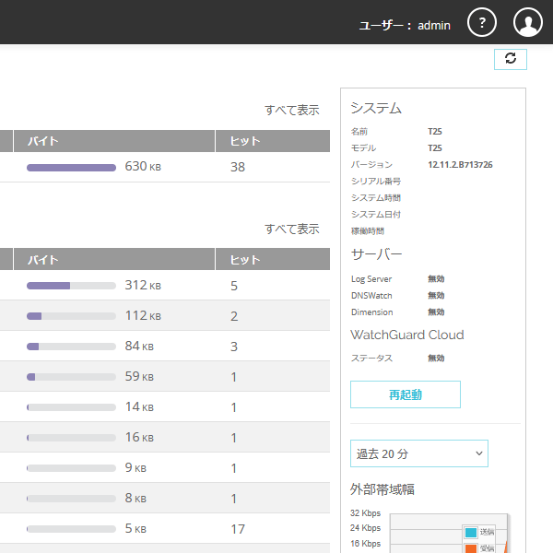
Task: Select the 9 KB row value
Action: click(x=135, y=467)
